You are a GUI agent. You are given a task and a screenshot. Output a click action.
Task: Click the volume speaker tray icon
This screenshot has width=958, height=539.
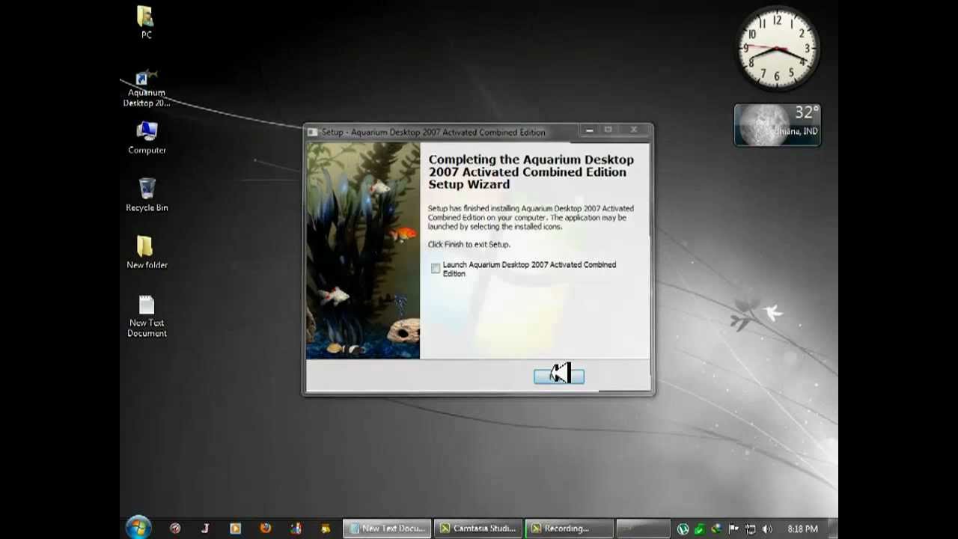(767, 529)
